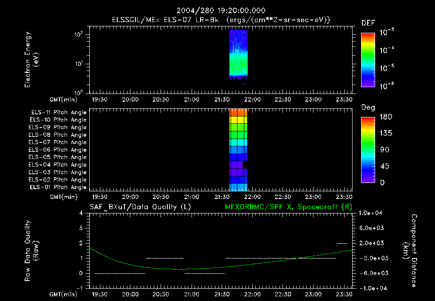Image resolution: width=435 pixels, height=301 pixels.
Task: Click the Raw Data Quality (Raw) axis label
Action: pyautogui.click(x=31, y=251)
